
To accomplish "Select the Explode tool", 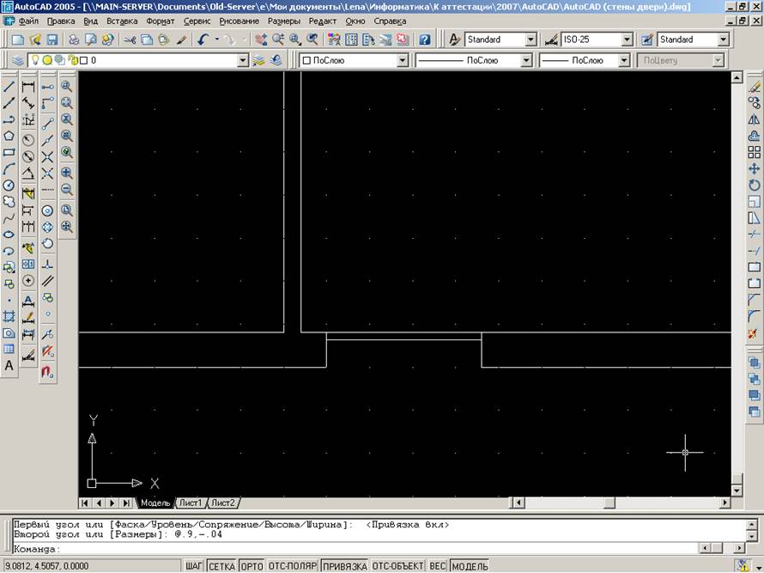I will 755,333.
